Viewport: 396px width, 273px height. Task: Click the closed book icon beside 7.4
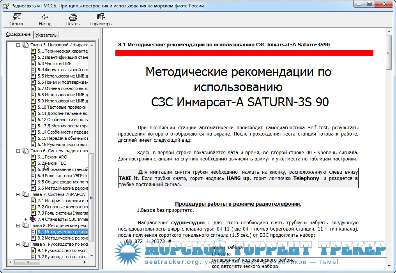point(33,219)
